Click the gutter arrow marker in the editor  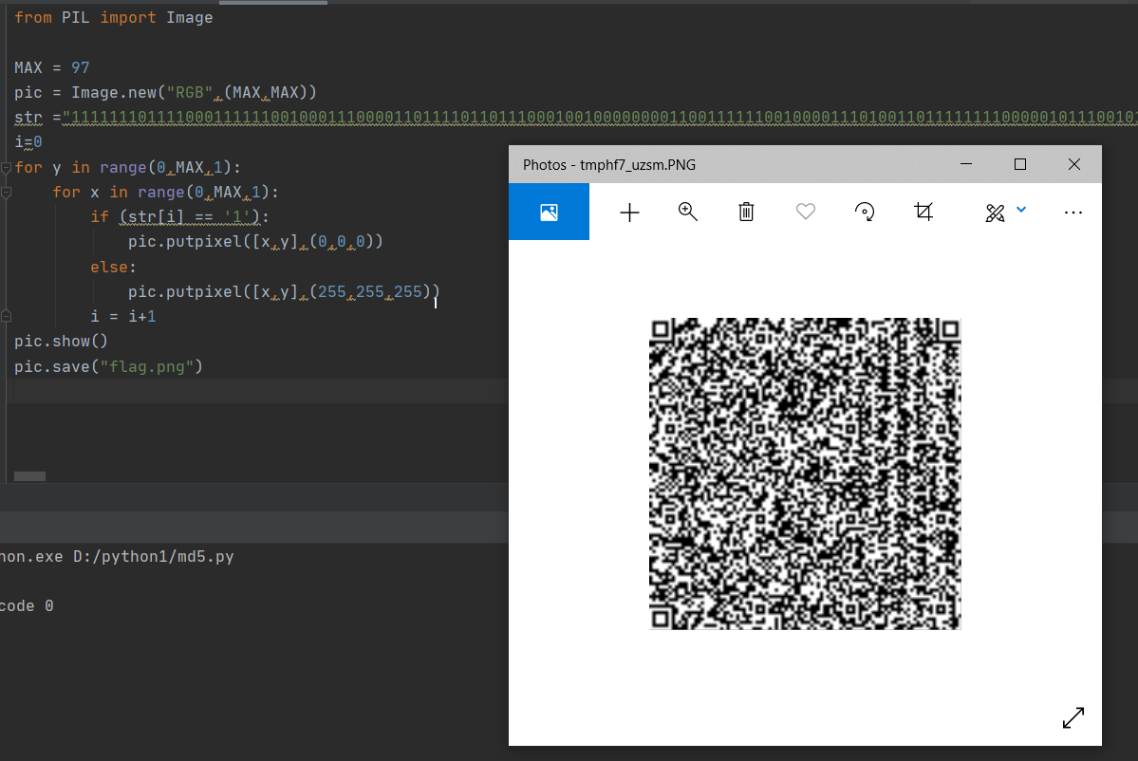click(6, 314)
